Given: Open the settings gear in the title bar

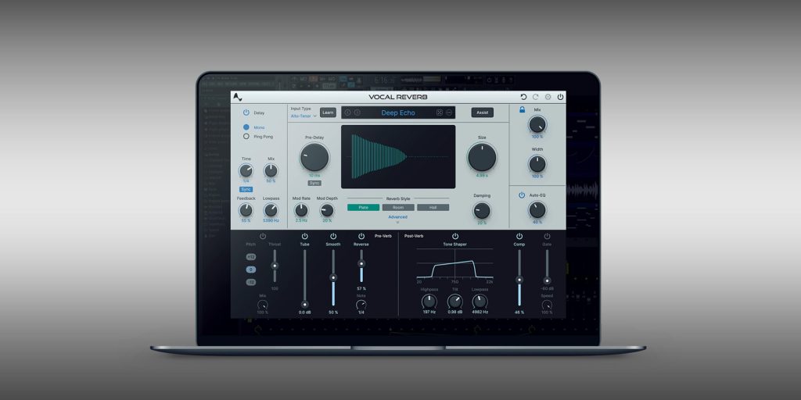Looking at the screenshot, I should pyautogui.click(x=548, y=97).
